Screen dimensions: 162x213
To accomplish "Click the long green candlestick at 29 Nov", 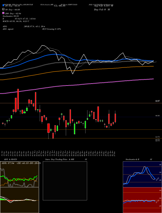I will 75,129.
